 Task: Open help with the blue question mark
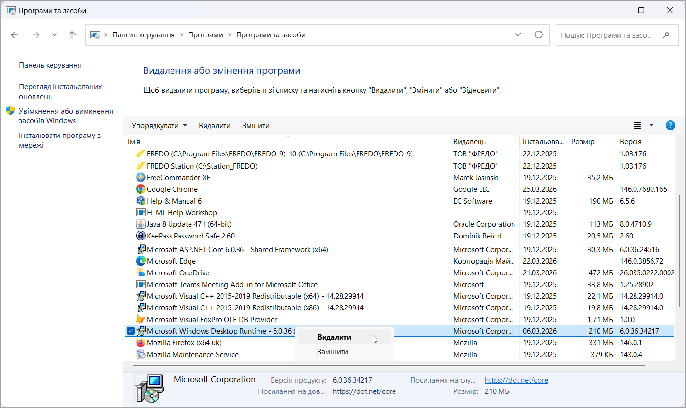tap(670, 126)
